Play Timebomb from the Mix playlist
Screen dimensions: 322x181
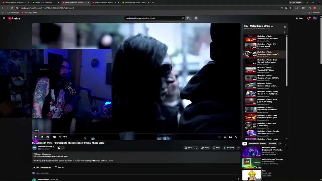(265, 70)
